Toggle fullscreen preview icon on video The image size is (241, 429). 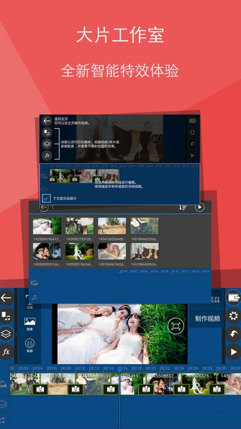point(176,326)
